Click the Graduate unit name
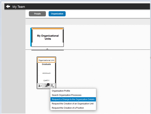Image resolution: width=151 pixels, height=114 pixels. tap(46, 64)
